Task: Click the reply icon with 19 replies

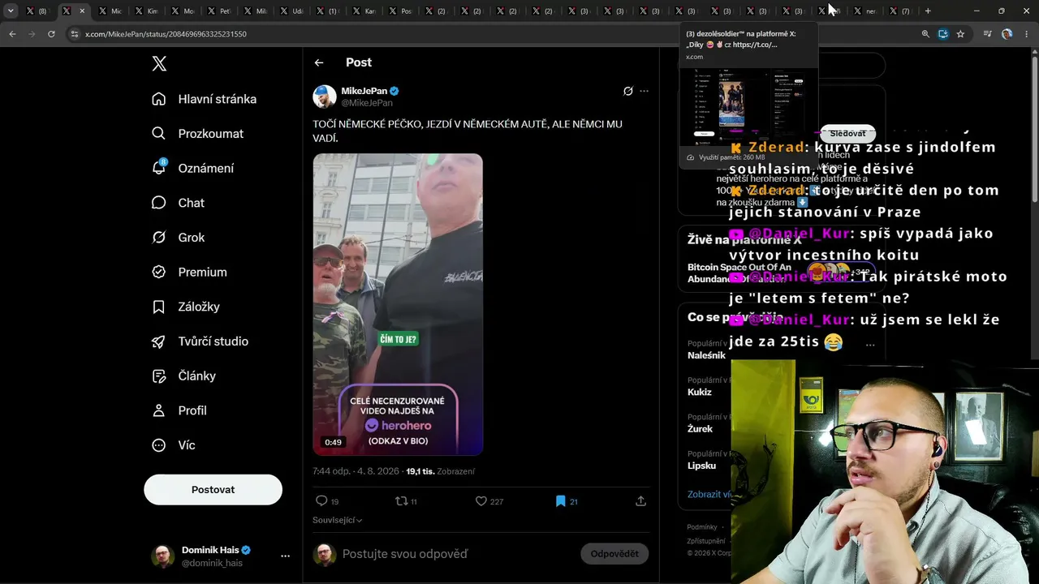Action: [x=321, y=501]
